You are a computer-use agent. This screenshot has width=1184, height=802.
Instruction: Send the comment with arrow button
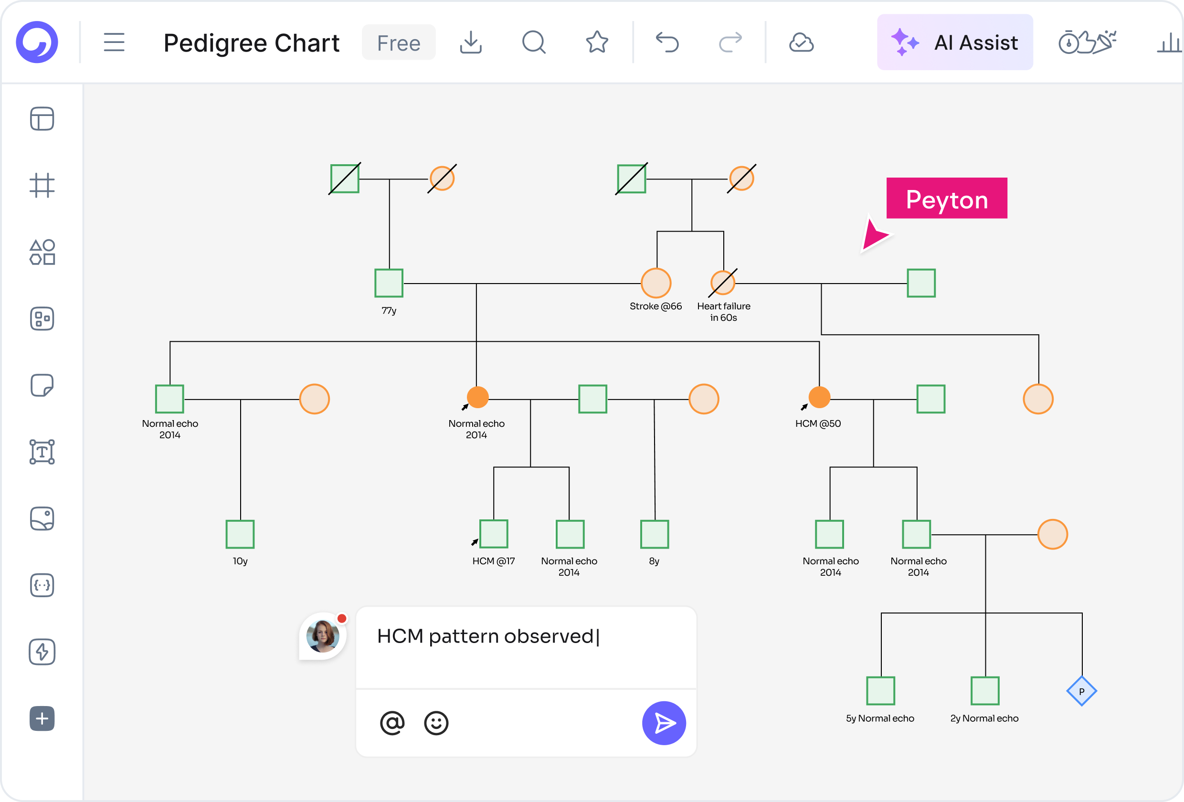coord(665,722)
